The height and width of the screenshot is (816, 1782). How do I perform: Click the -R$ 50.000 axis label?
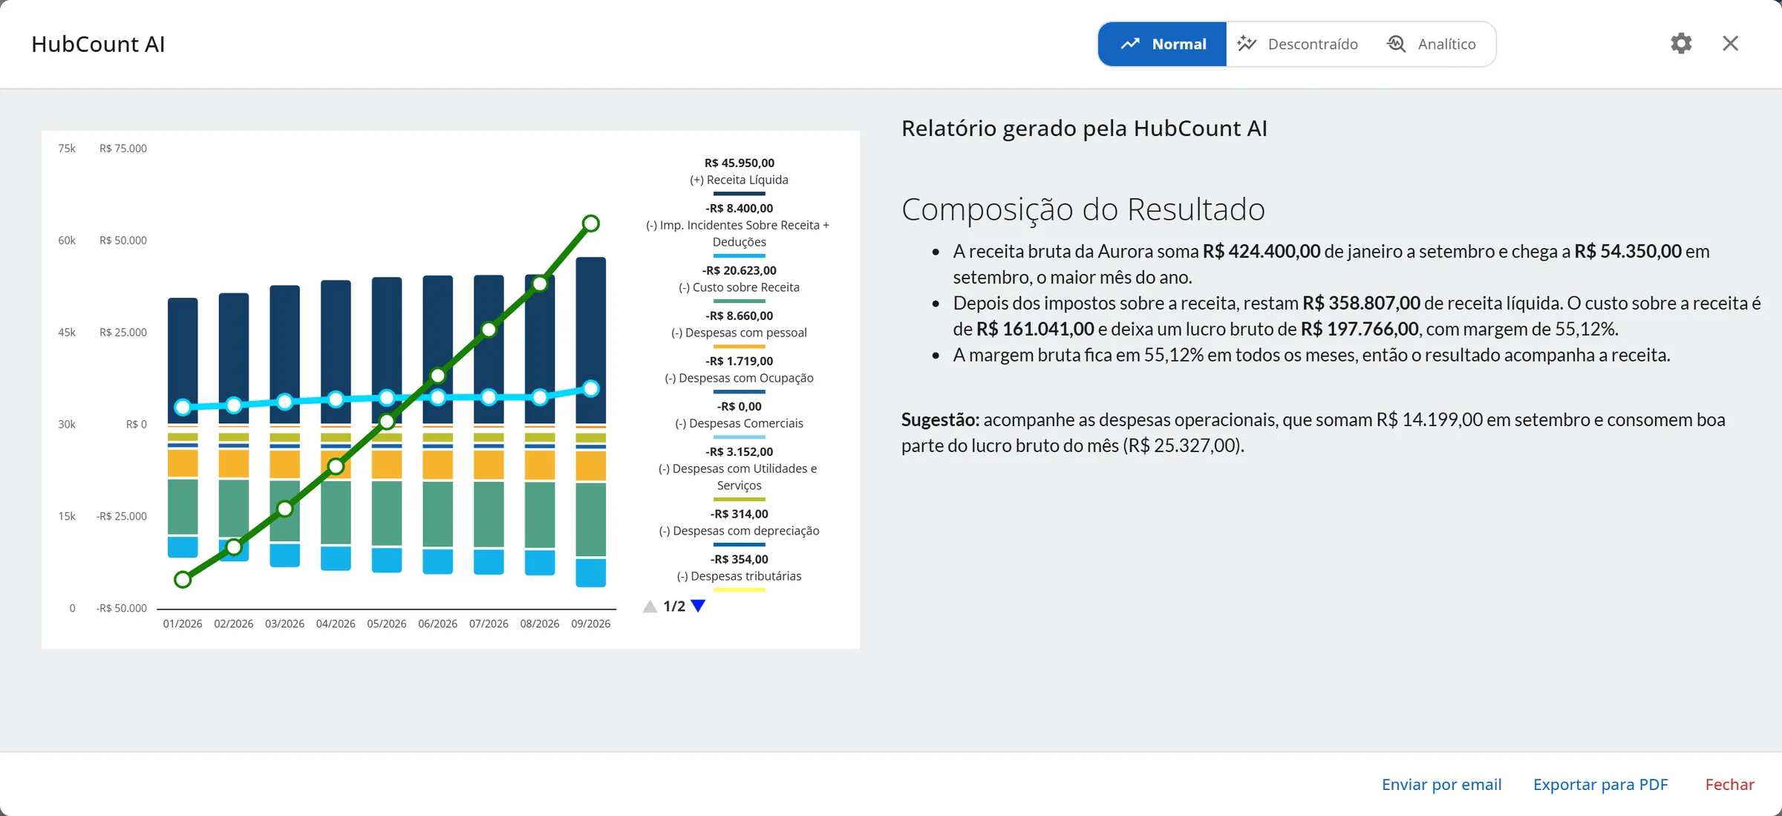point(122,608)
